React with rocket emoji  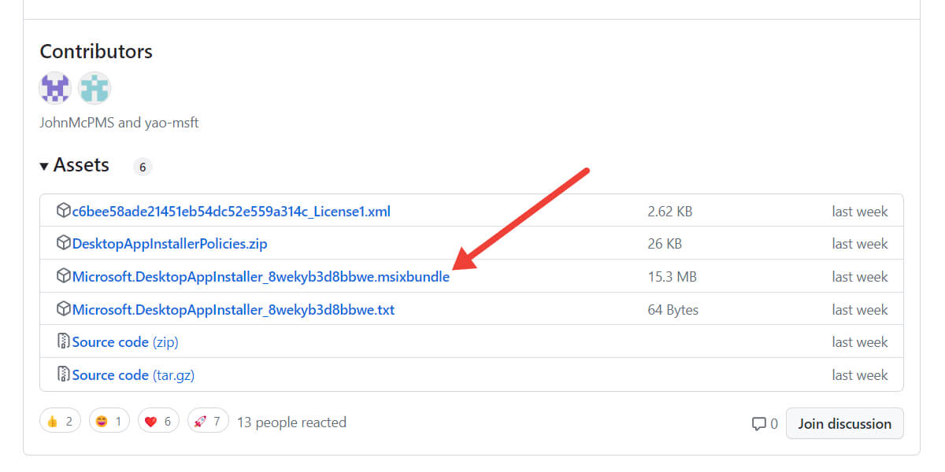point(207,422)
